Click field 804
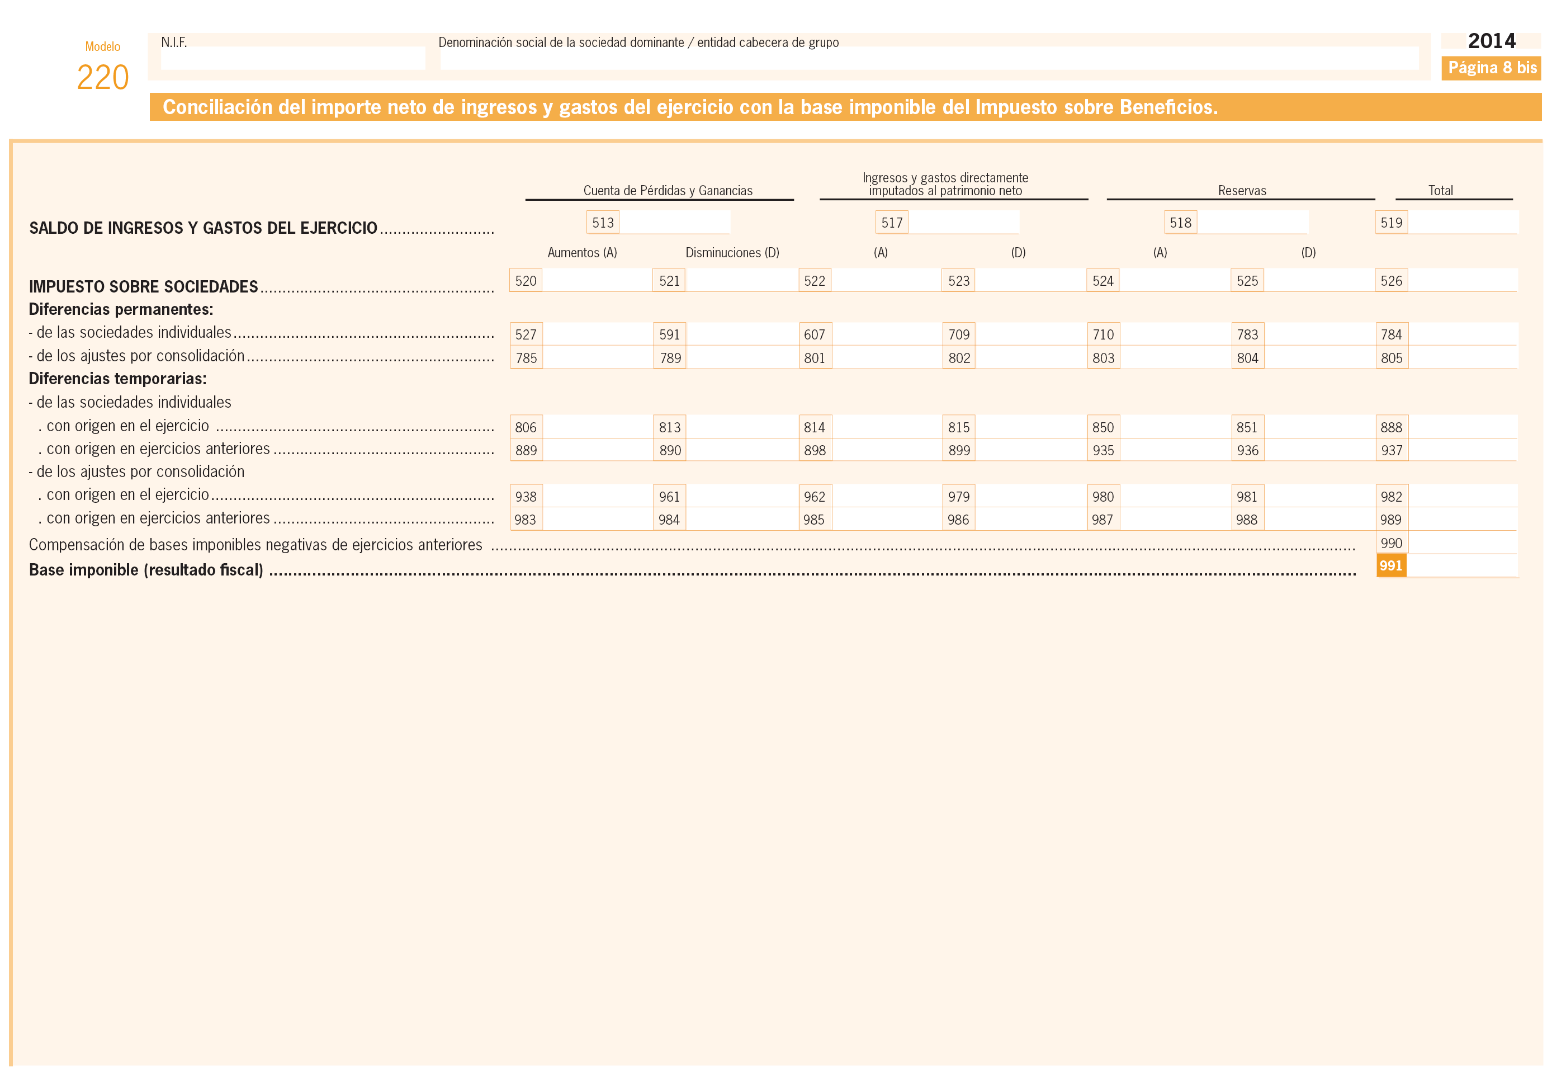The height and width of the screenshot is (1085, 1552). [x=1320, y=357]
